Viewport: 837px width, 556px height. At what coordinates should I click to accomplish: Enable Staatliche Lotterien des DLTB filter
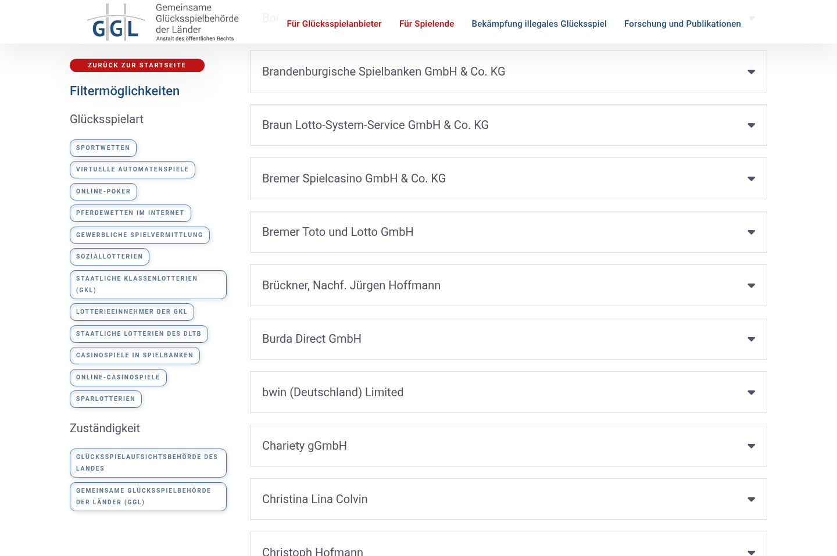139,334
